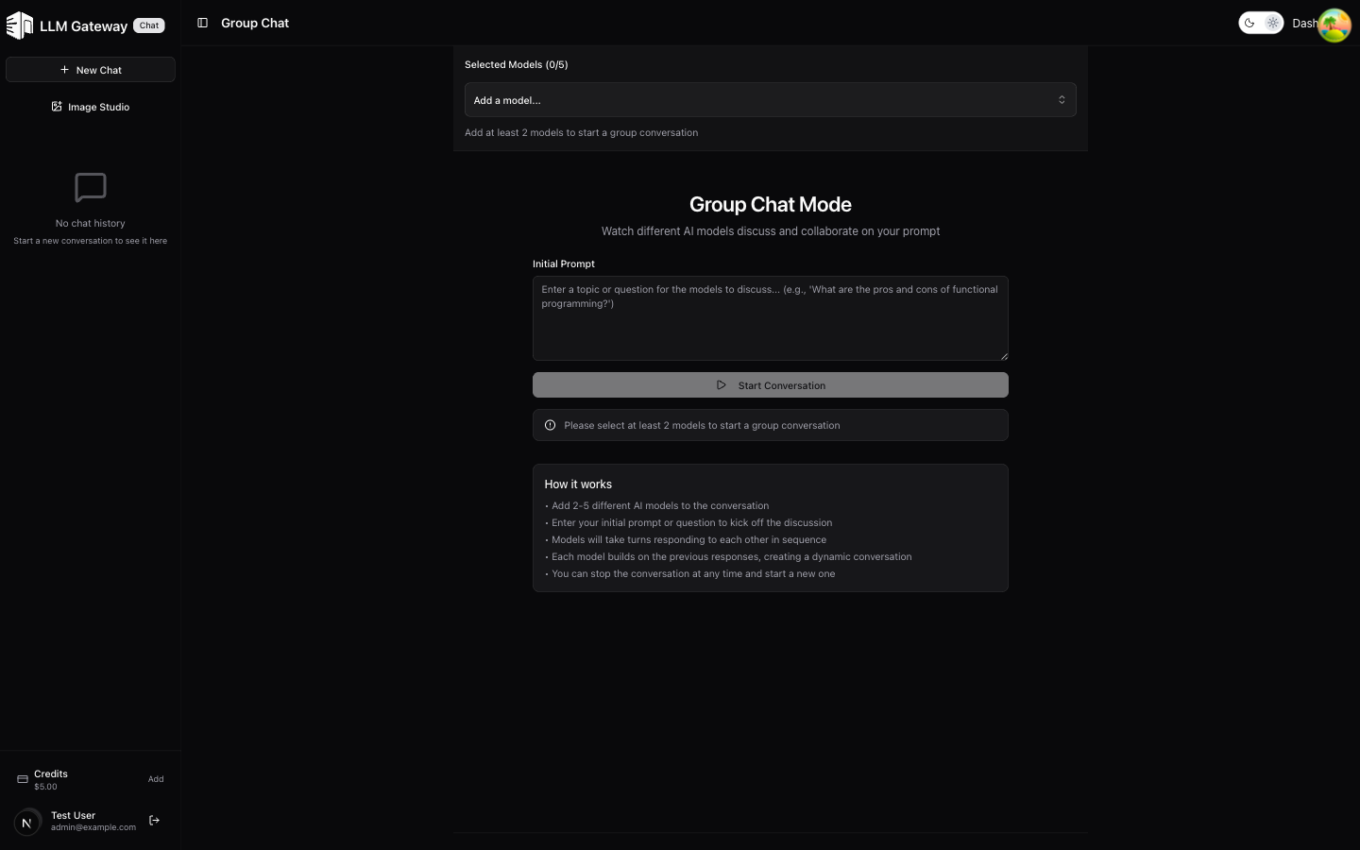
Task: Click Add next to Credits
Action: pos(156,779)
